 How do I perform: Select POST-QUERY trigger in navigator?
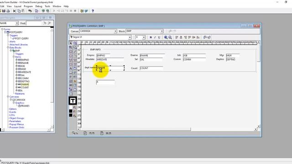point(21,38)
